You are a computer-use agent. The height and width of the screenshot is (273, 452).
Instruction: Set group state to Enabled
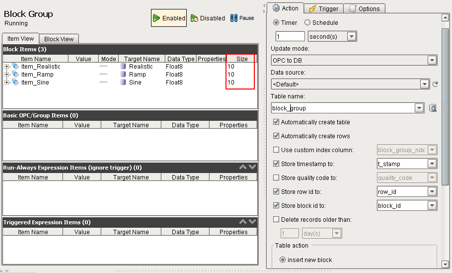169,18
